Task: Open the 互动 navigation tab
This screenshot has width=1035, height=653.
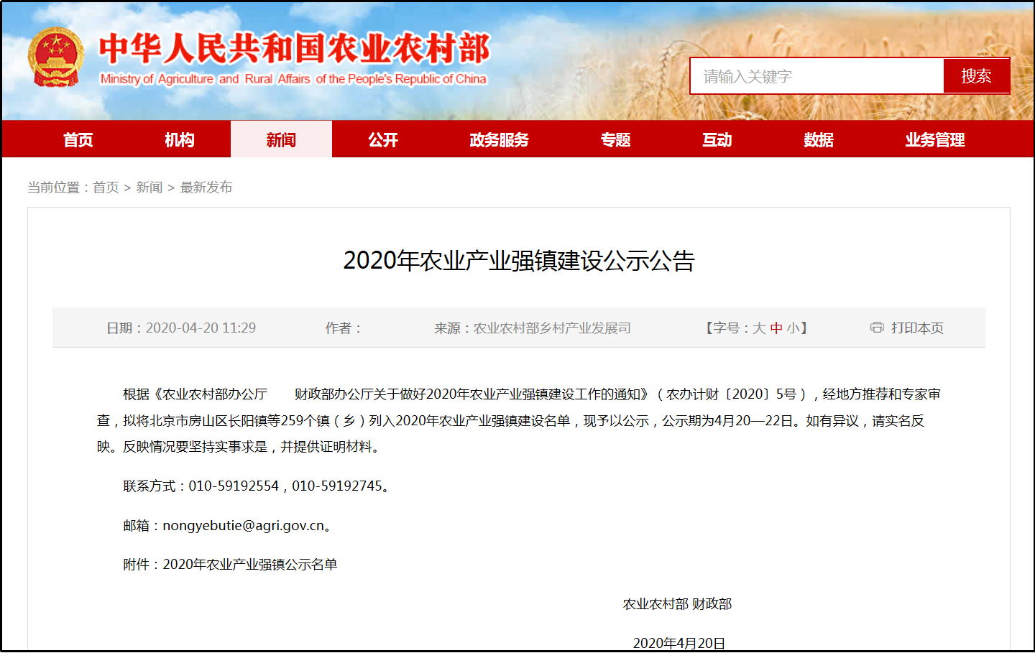Action: coord(717,139)
